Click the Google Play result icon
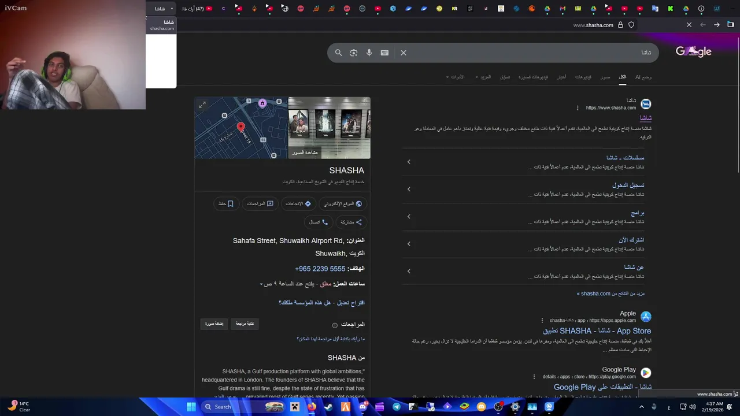This screenshot has width=740, height=416. point(646,373)
